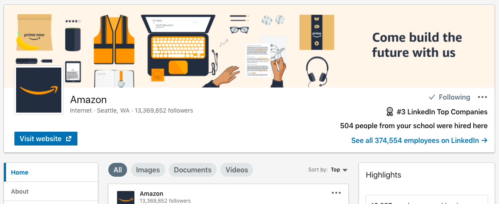
Task: Click the award ribbon icon for Top Companies
Action: click(x=389, y=111)
